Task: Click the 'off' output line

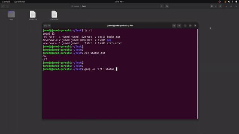Action: 45,60
